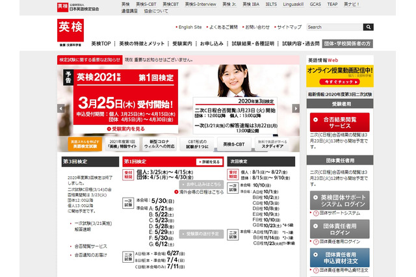Open 試験内容・過去問 menu
Screen dimensions: 416x277
coord(300,44)
